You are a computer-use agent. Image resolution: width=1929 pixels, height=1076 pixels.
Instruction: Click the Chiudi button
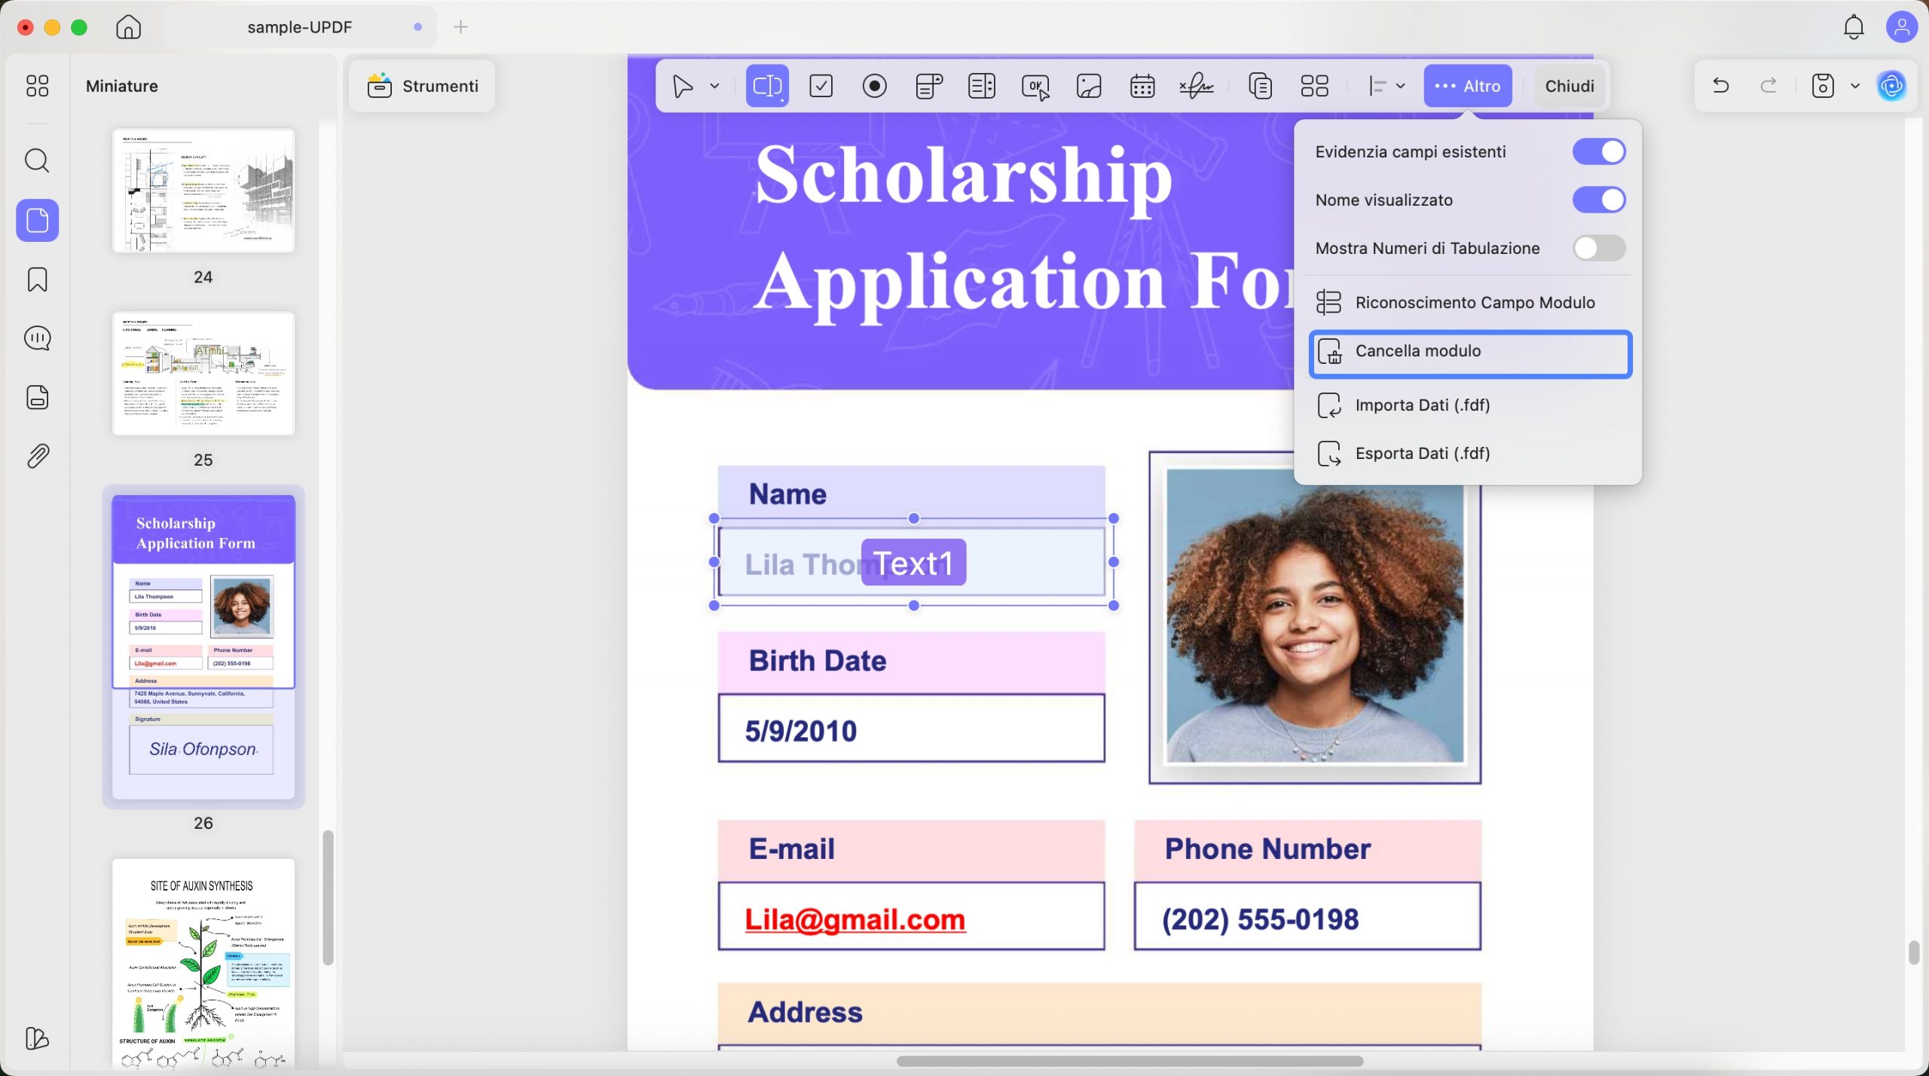[x=1569, y=86]
